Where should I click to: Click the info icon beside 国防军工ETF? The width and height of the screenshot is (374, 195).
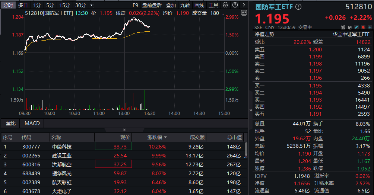[x=298, y=7]
